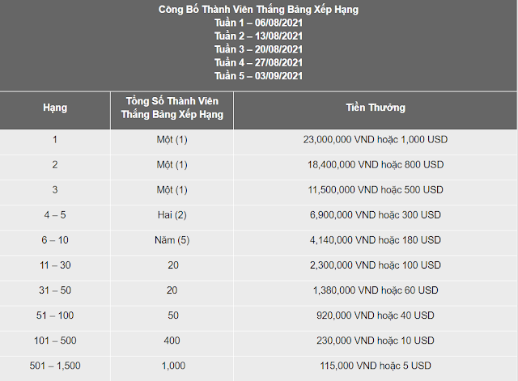Click the 'Tiền Thưởng' column header
518x381 pixels.
click(376, 108)
